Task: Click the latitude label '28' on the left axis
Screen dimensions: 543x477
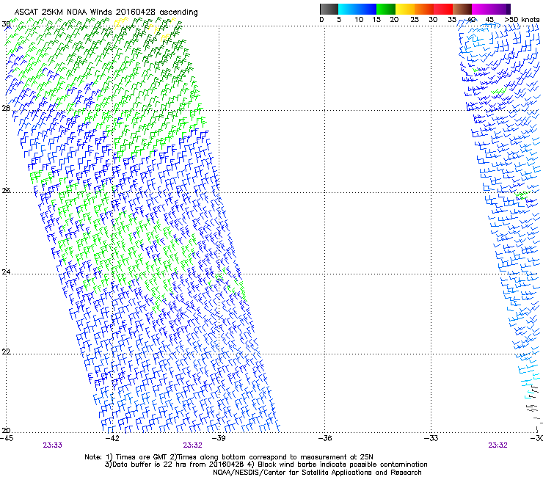Action: [6, 108]
